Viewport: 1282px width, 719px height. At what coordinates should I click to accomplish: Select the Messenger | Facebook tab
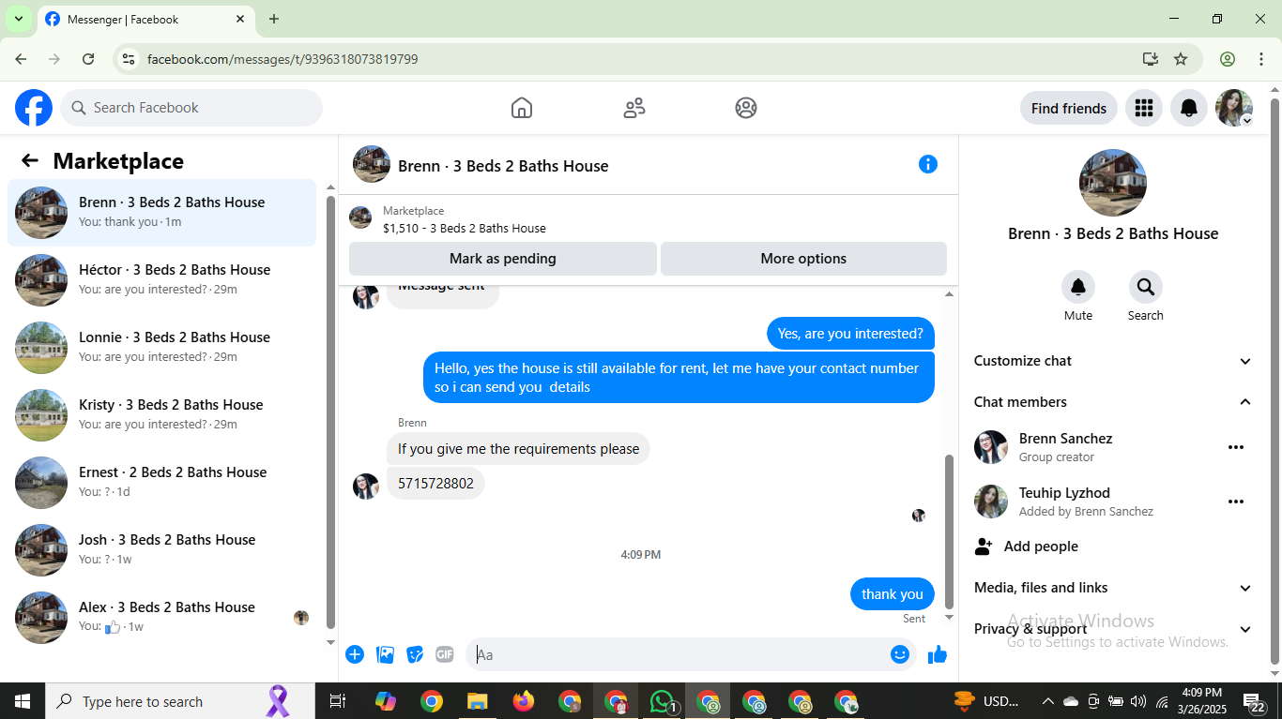coord(145,19)
